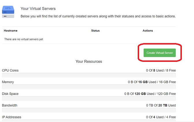Click the Disk Space label

(x=10, y=94)
